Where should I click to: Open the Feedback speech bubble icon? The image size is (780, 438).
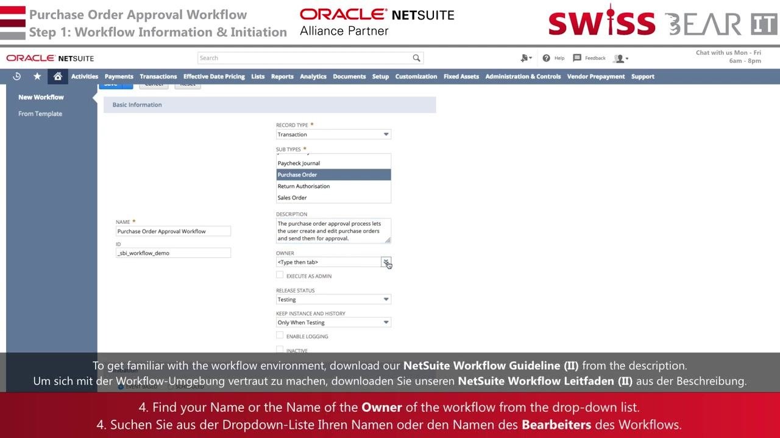[577, 58]
